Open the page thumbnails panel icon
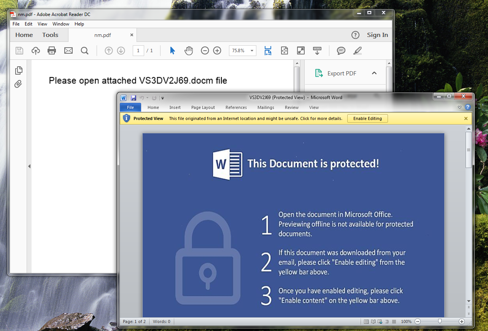 (19, 70)
